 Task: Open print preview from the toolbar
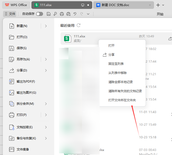coord(68,14)
